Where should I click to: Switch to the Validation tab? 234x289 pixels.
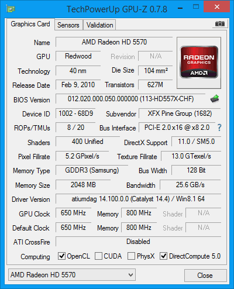click(99, 25)
